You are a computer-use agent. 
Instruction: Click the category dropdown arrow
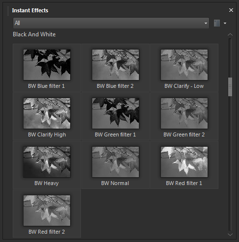click(206, 23)
